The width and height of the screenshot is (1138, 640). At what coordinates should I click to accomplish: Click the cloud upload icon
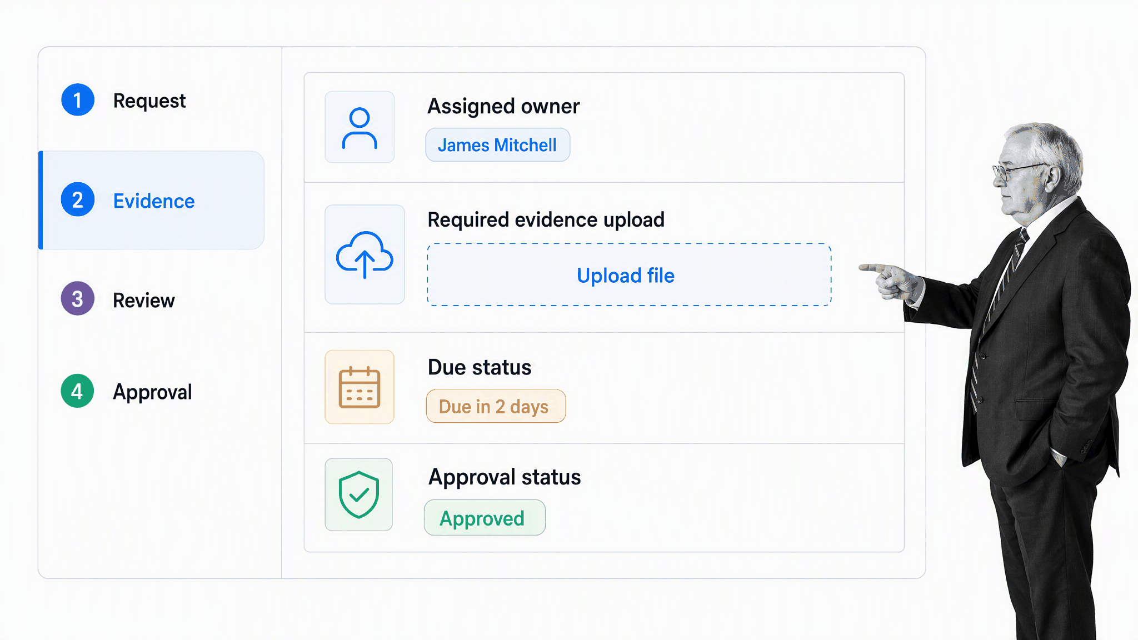tap(365, 254)
